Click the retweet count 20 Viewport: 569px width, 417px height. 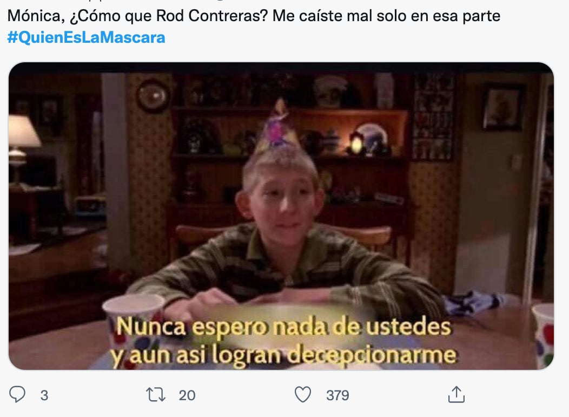187,395
